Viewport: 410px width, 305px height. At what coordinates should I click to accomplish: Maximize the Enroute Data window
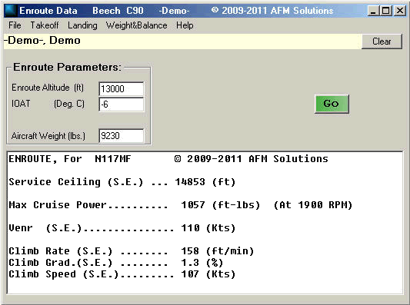[386, 11]
